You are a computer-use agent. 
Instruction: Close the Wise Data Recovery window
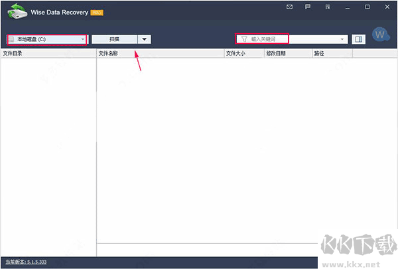pos(387,7)
